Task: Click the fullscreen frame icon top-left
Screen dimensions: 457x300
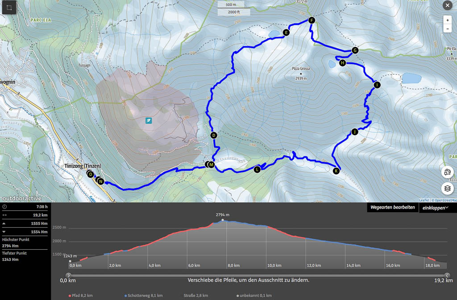Action: tap(8, 8)
